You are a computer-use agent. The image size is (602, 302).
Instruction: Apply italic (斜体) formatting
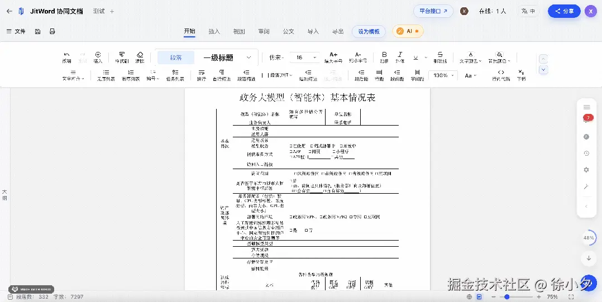[x=400, y=57]
